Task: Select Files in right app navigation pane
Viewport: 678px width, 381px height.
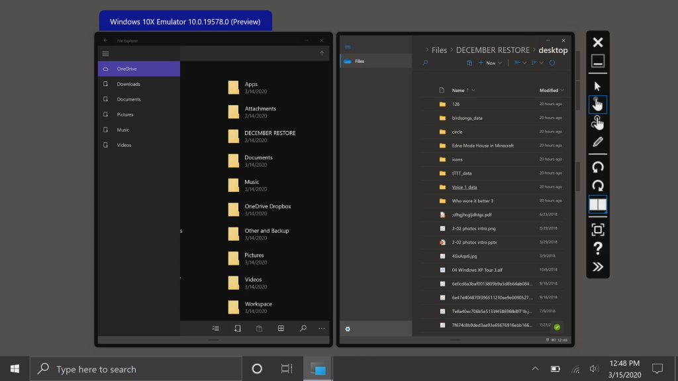Action: 376,62
